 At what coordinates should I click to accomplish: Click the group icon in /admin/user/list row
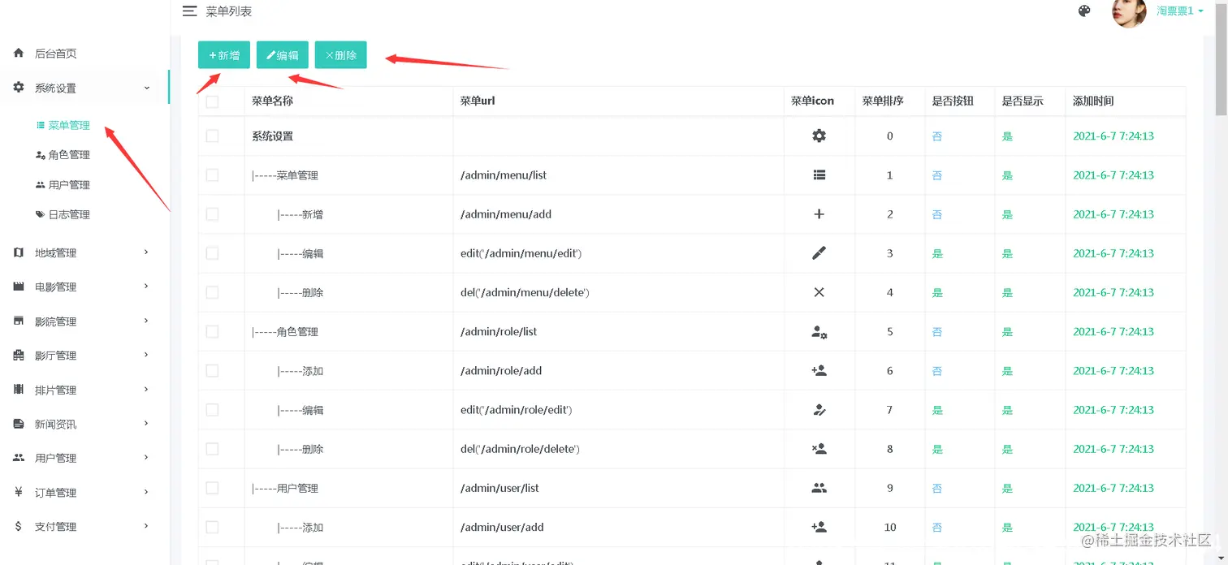[x=819, y=488]
